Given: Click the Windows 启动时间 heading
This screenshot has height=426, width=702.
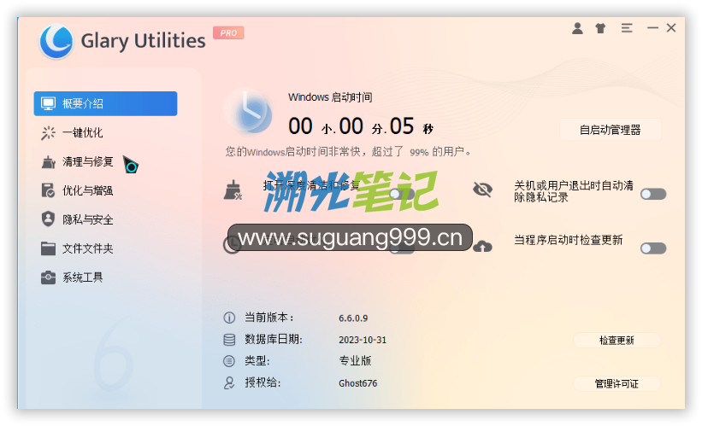Looking at the screenshot, I should point(330,97).
